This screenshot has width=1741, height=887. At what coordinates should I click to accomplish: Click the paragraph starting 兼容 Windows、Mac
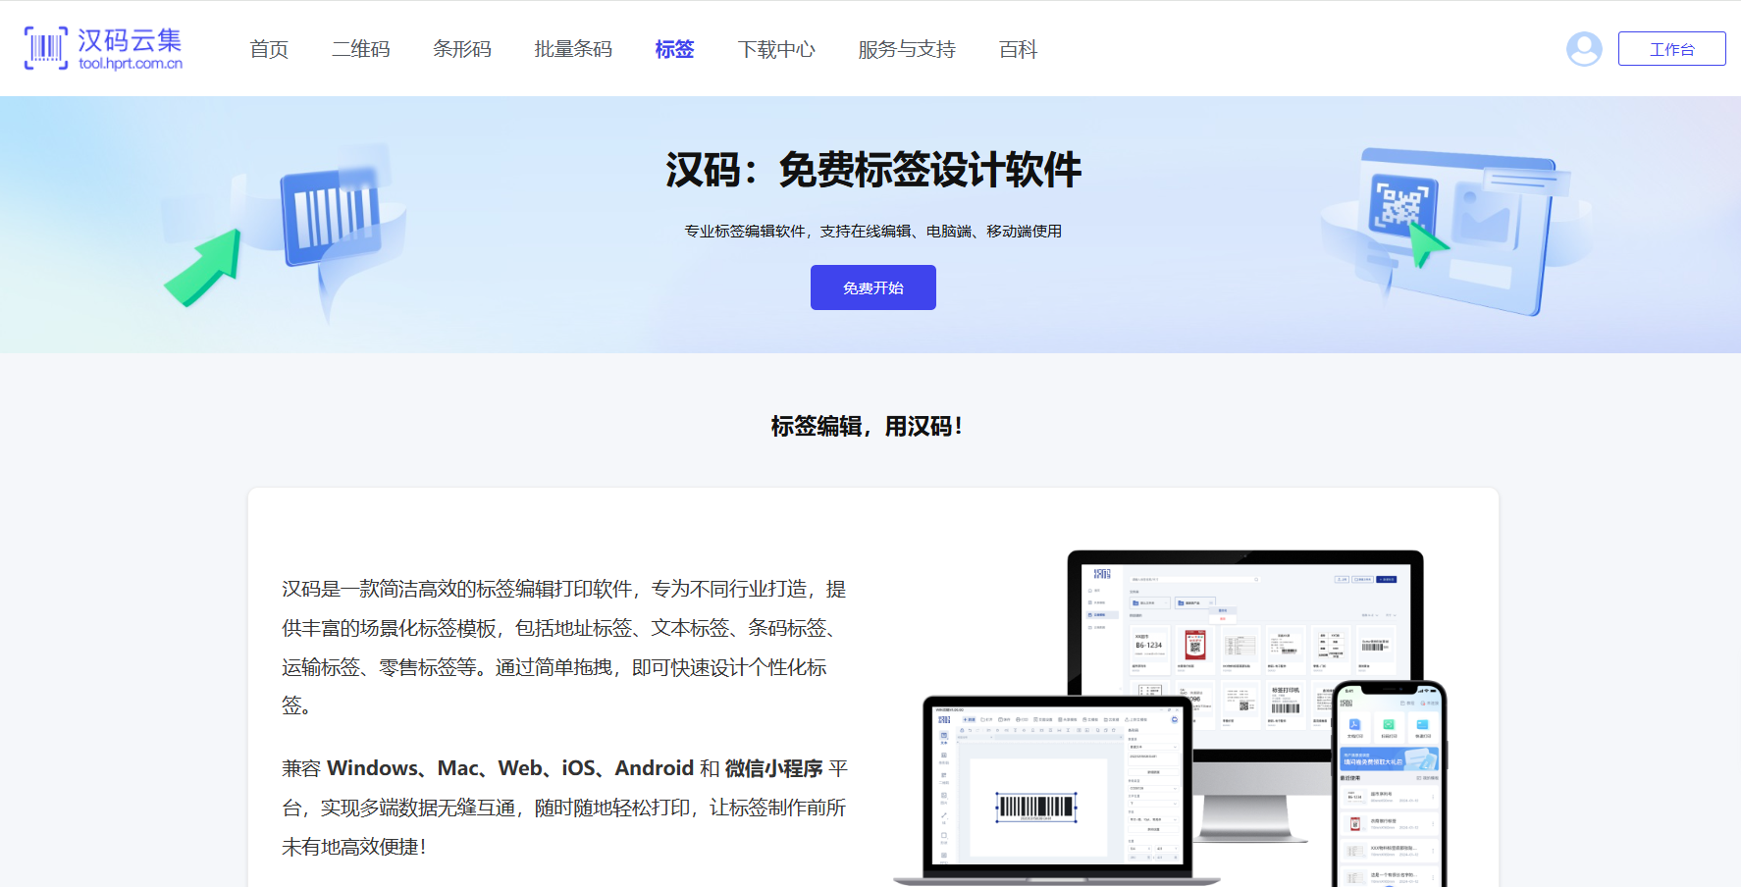coord(564,808)
